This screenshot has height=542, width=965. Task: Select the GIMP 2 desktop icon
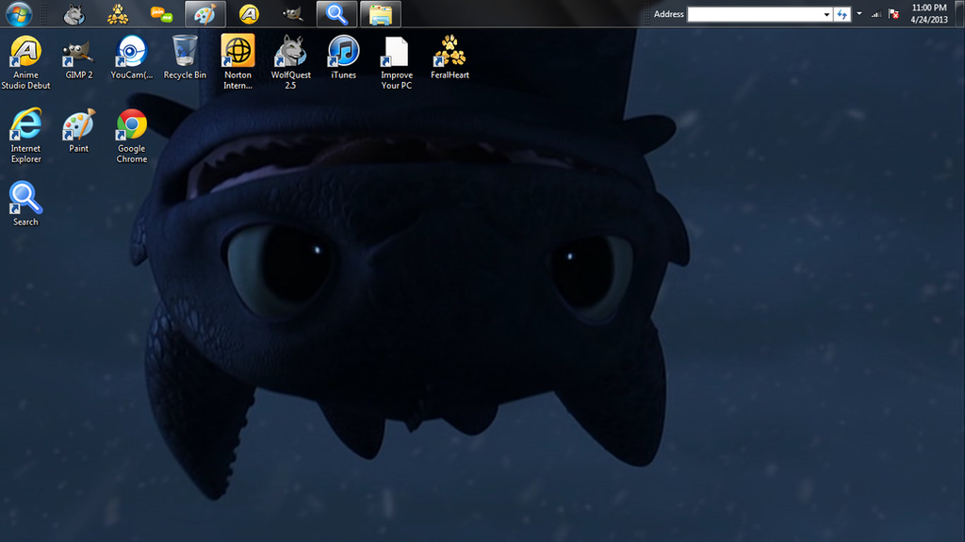(79, 57)
